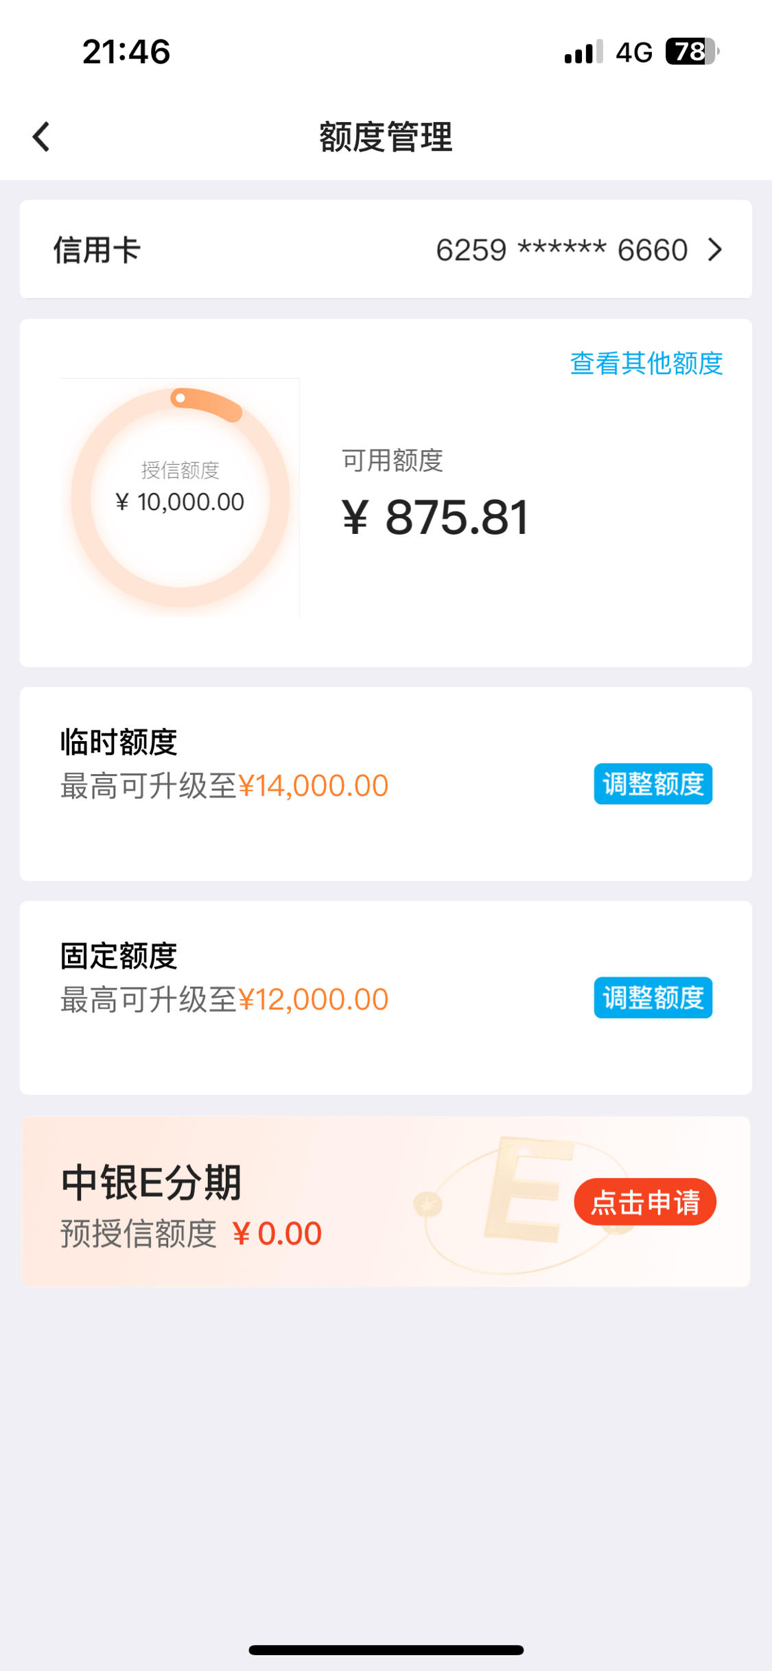Tap the 4G network indicator
Screen dimensions: 772x1671
pyautogui.click(x=633, y=52)
